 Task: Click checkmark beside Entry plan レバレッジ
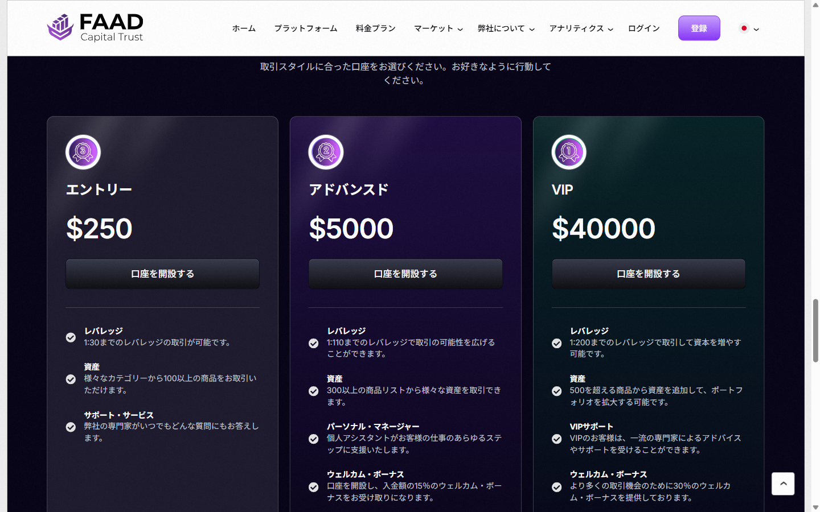tap(71, 337)
